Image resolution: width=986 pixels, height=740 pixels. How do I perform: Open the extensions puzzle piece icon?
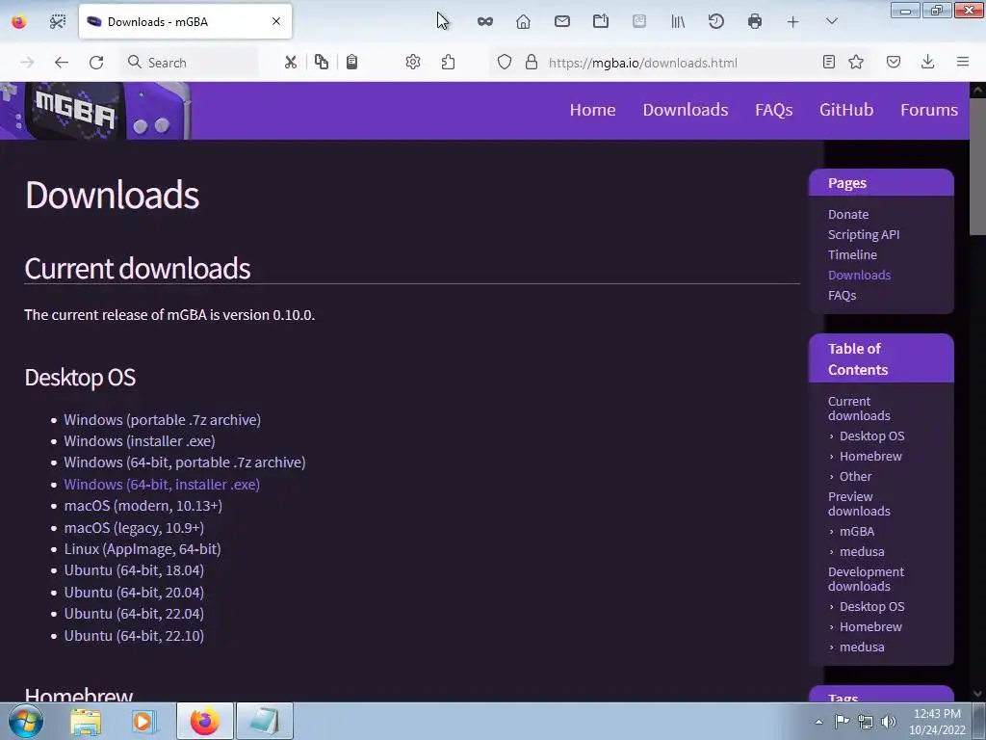tap(448, 62)
